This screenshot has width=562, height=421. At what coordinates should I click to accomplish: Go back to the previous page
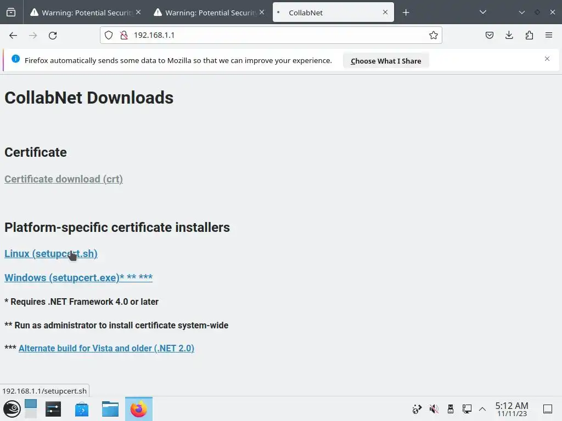(x=13, y=35)
